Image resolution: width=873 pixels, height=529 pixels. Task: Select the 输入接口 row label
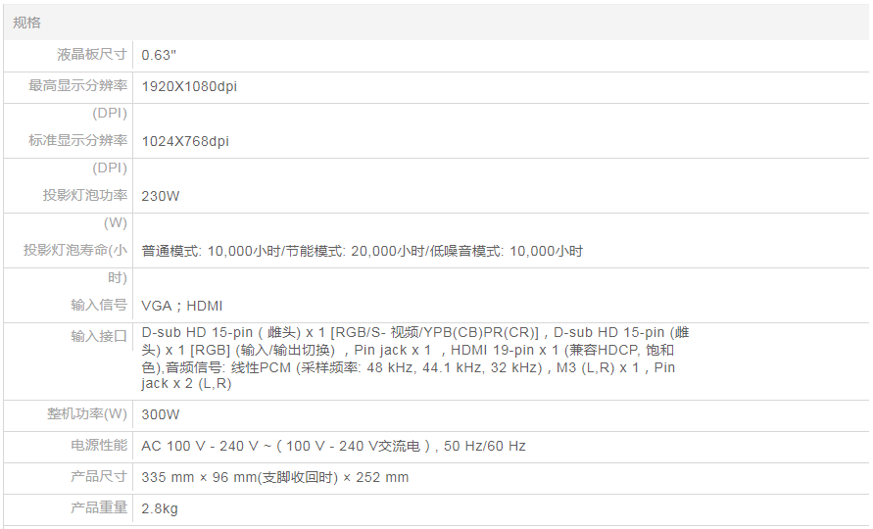(99, 336)
